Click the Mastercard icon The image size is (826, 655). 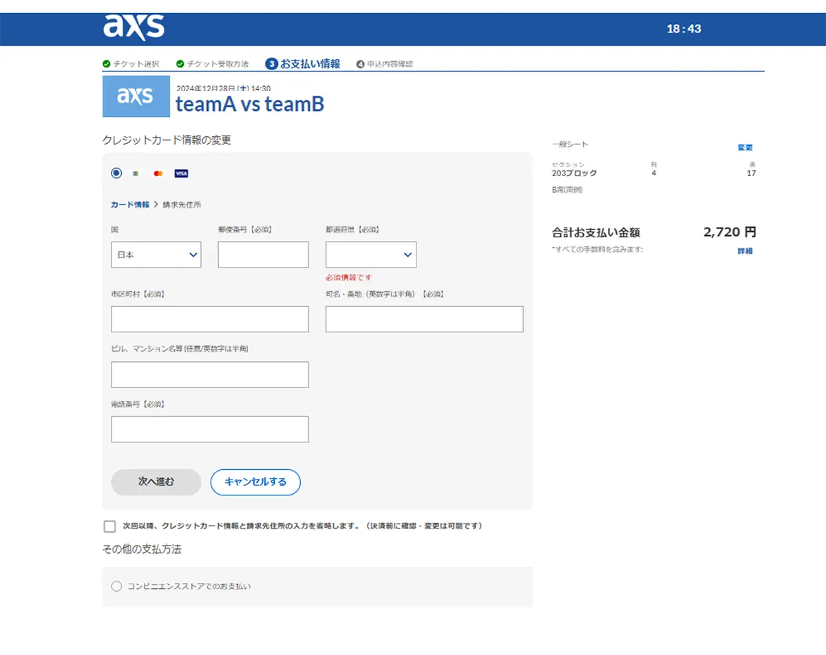coord(158,173)
